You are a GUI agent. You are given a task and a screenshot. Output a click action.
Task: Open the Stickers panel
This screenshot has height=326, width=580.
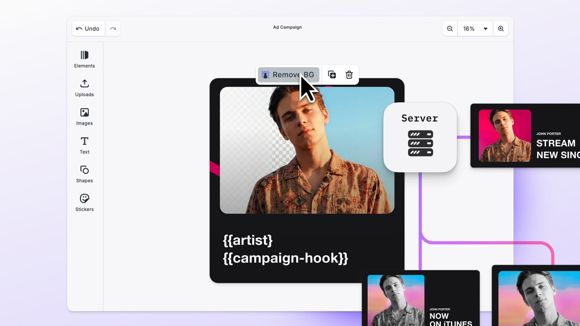point(84,202)
